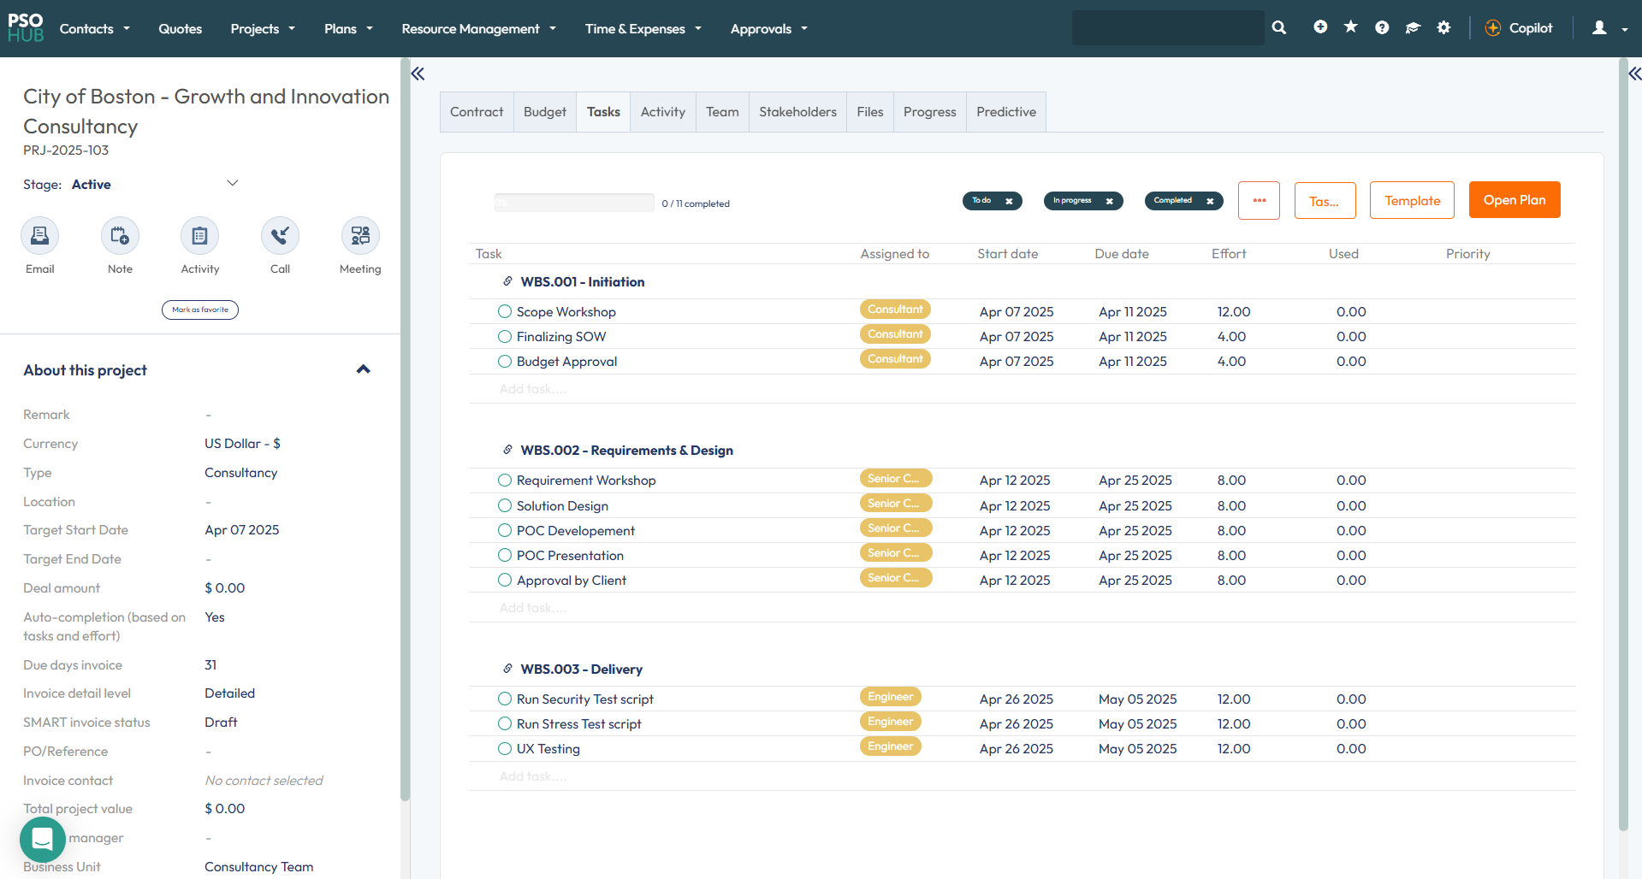Check off the Solution Design task

tap(505, 506)
